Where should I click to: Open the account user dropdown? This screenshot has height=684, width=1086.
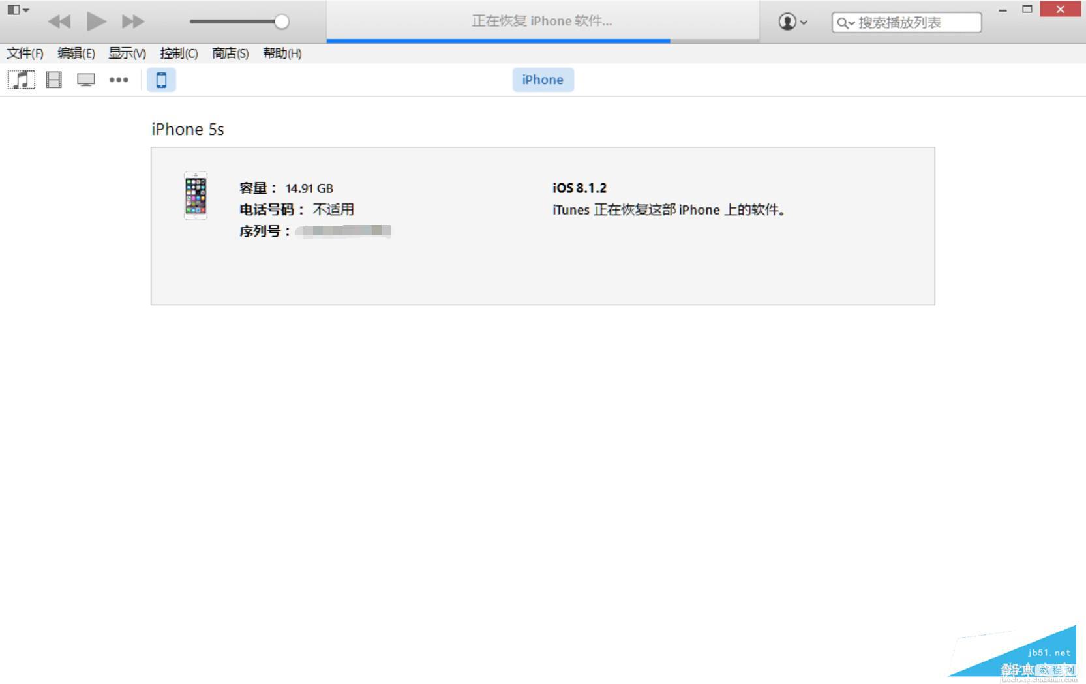tap(793, 22)
